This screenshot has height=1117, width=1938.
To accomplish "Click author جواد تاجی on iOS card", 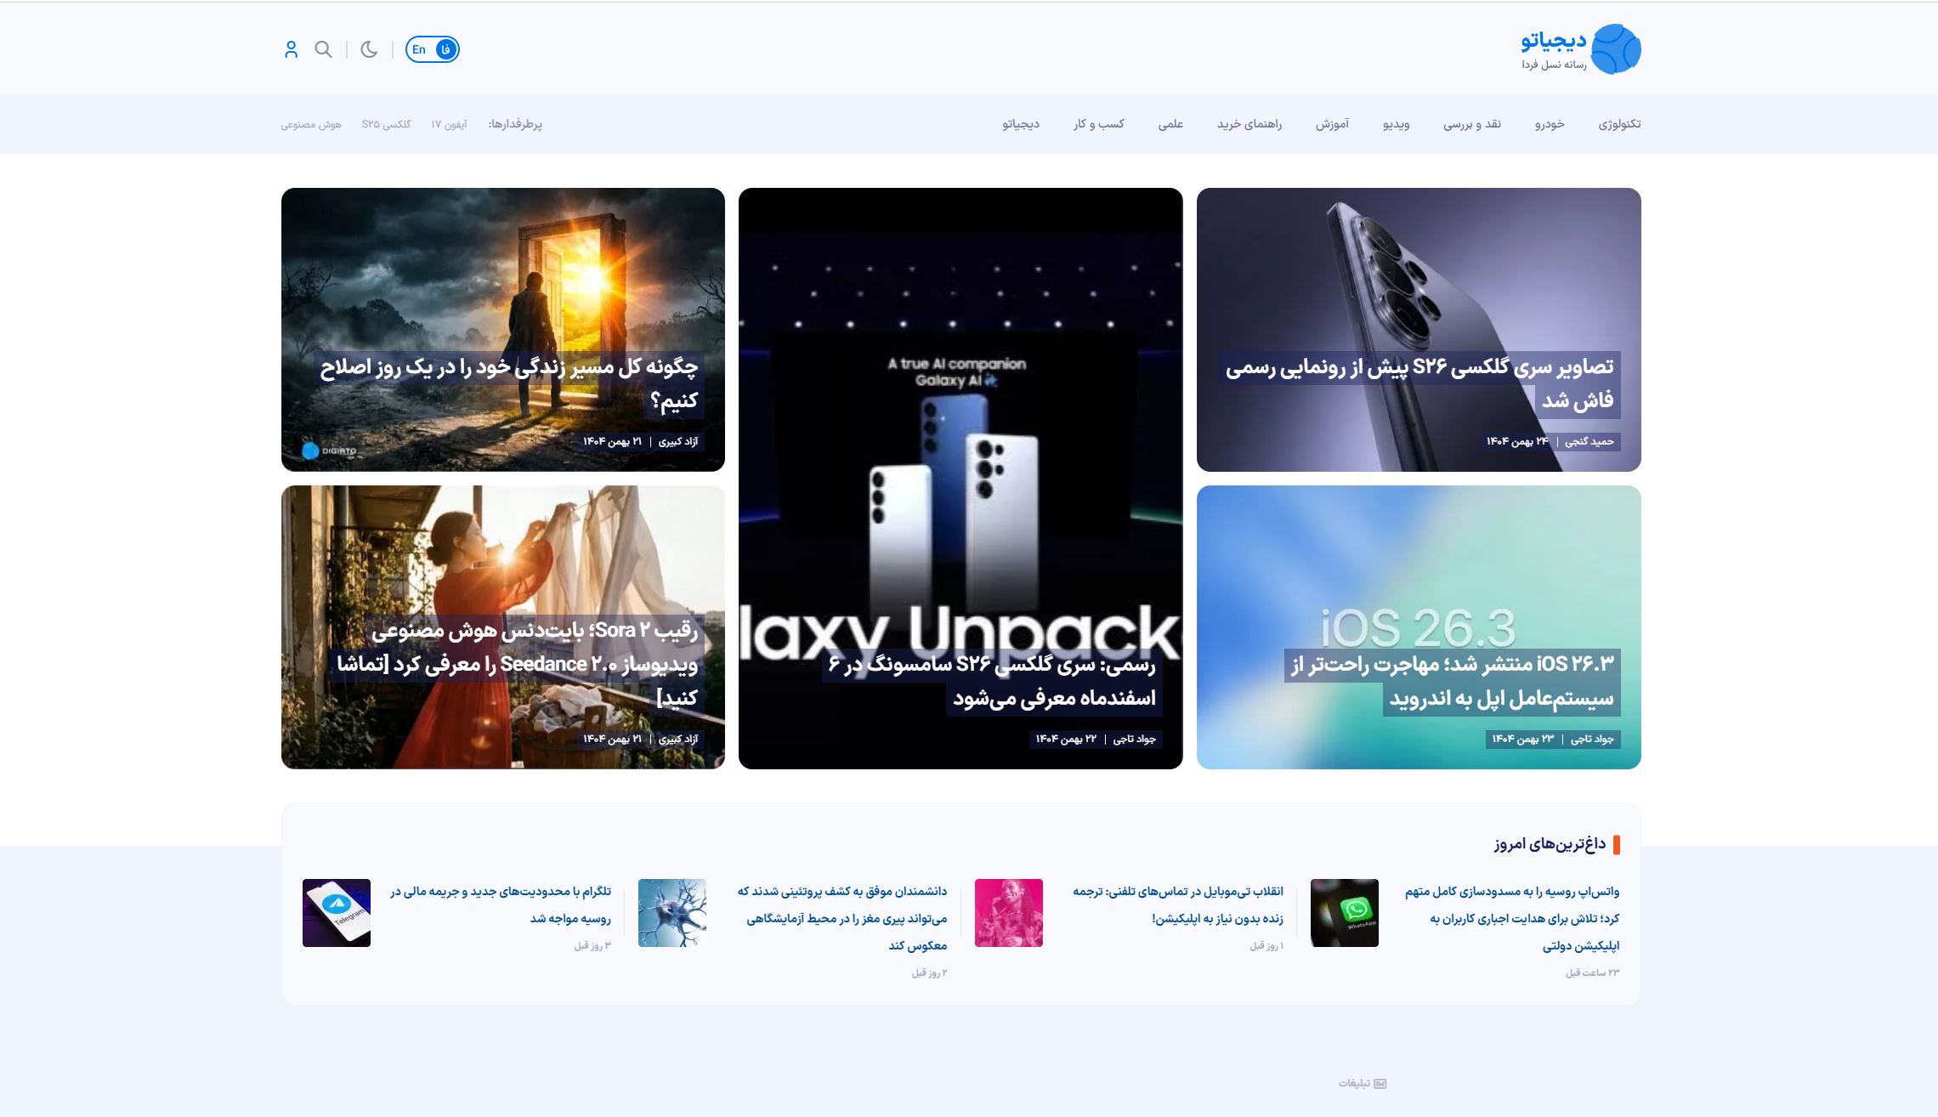I will pos(1591,739).
